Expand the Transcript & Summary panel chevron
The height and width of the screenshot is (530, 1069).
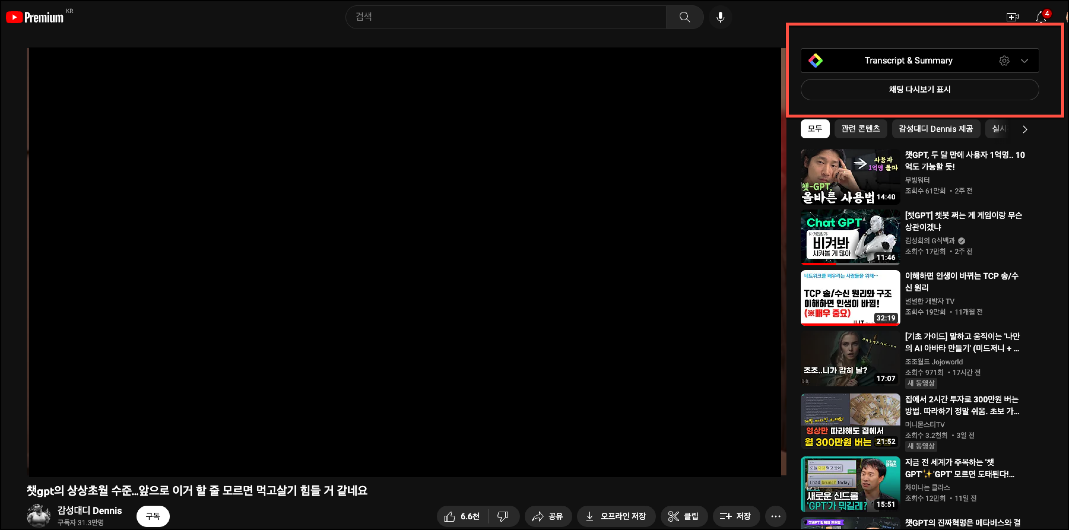pos(1024,61)
